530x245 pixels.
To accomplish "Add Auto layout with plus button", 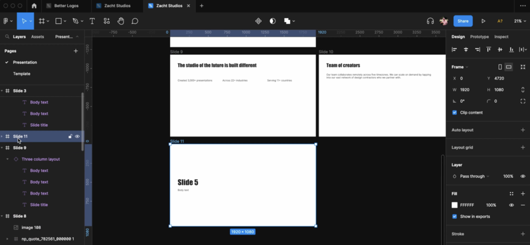I will [523, 130].
